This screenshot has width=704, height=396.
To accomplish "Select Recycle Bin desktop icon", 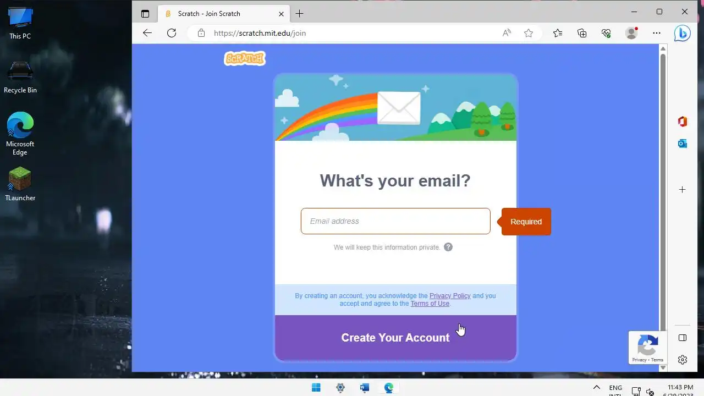I will click(20, 77).
